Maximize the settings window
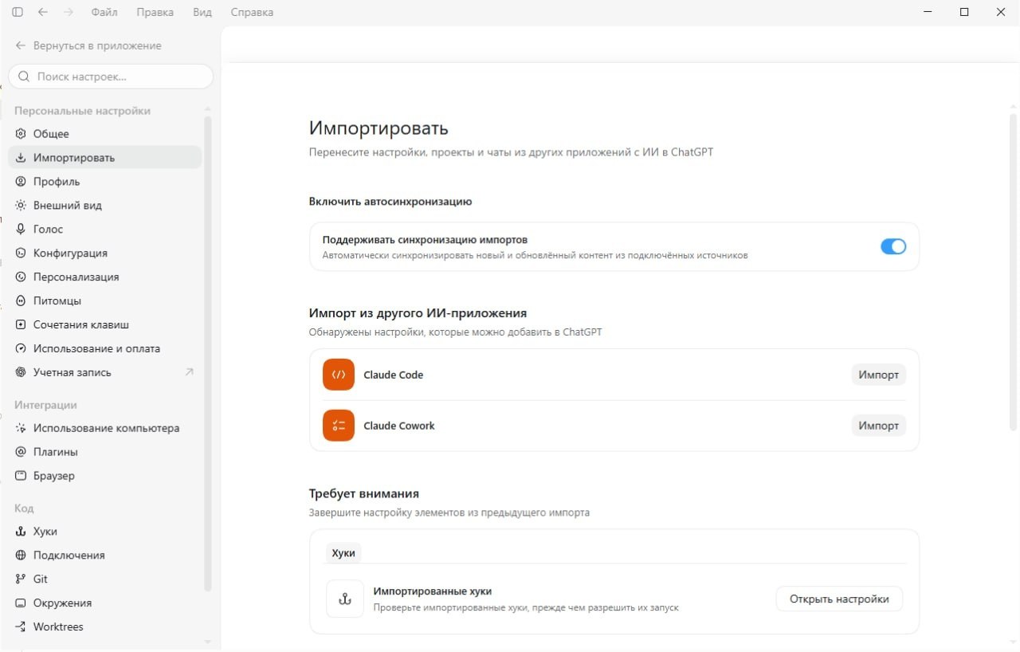This screenshot has width=1020, height=652. click(x=964, y=12)
